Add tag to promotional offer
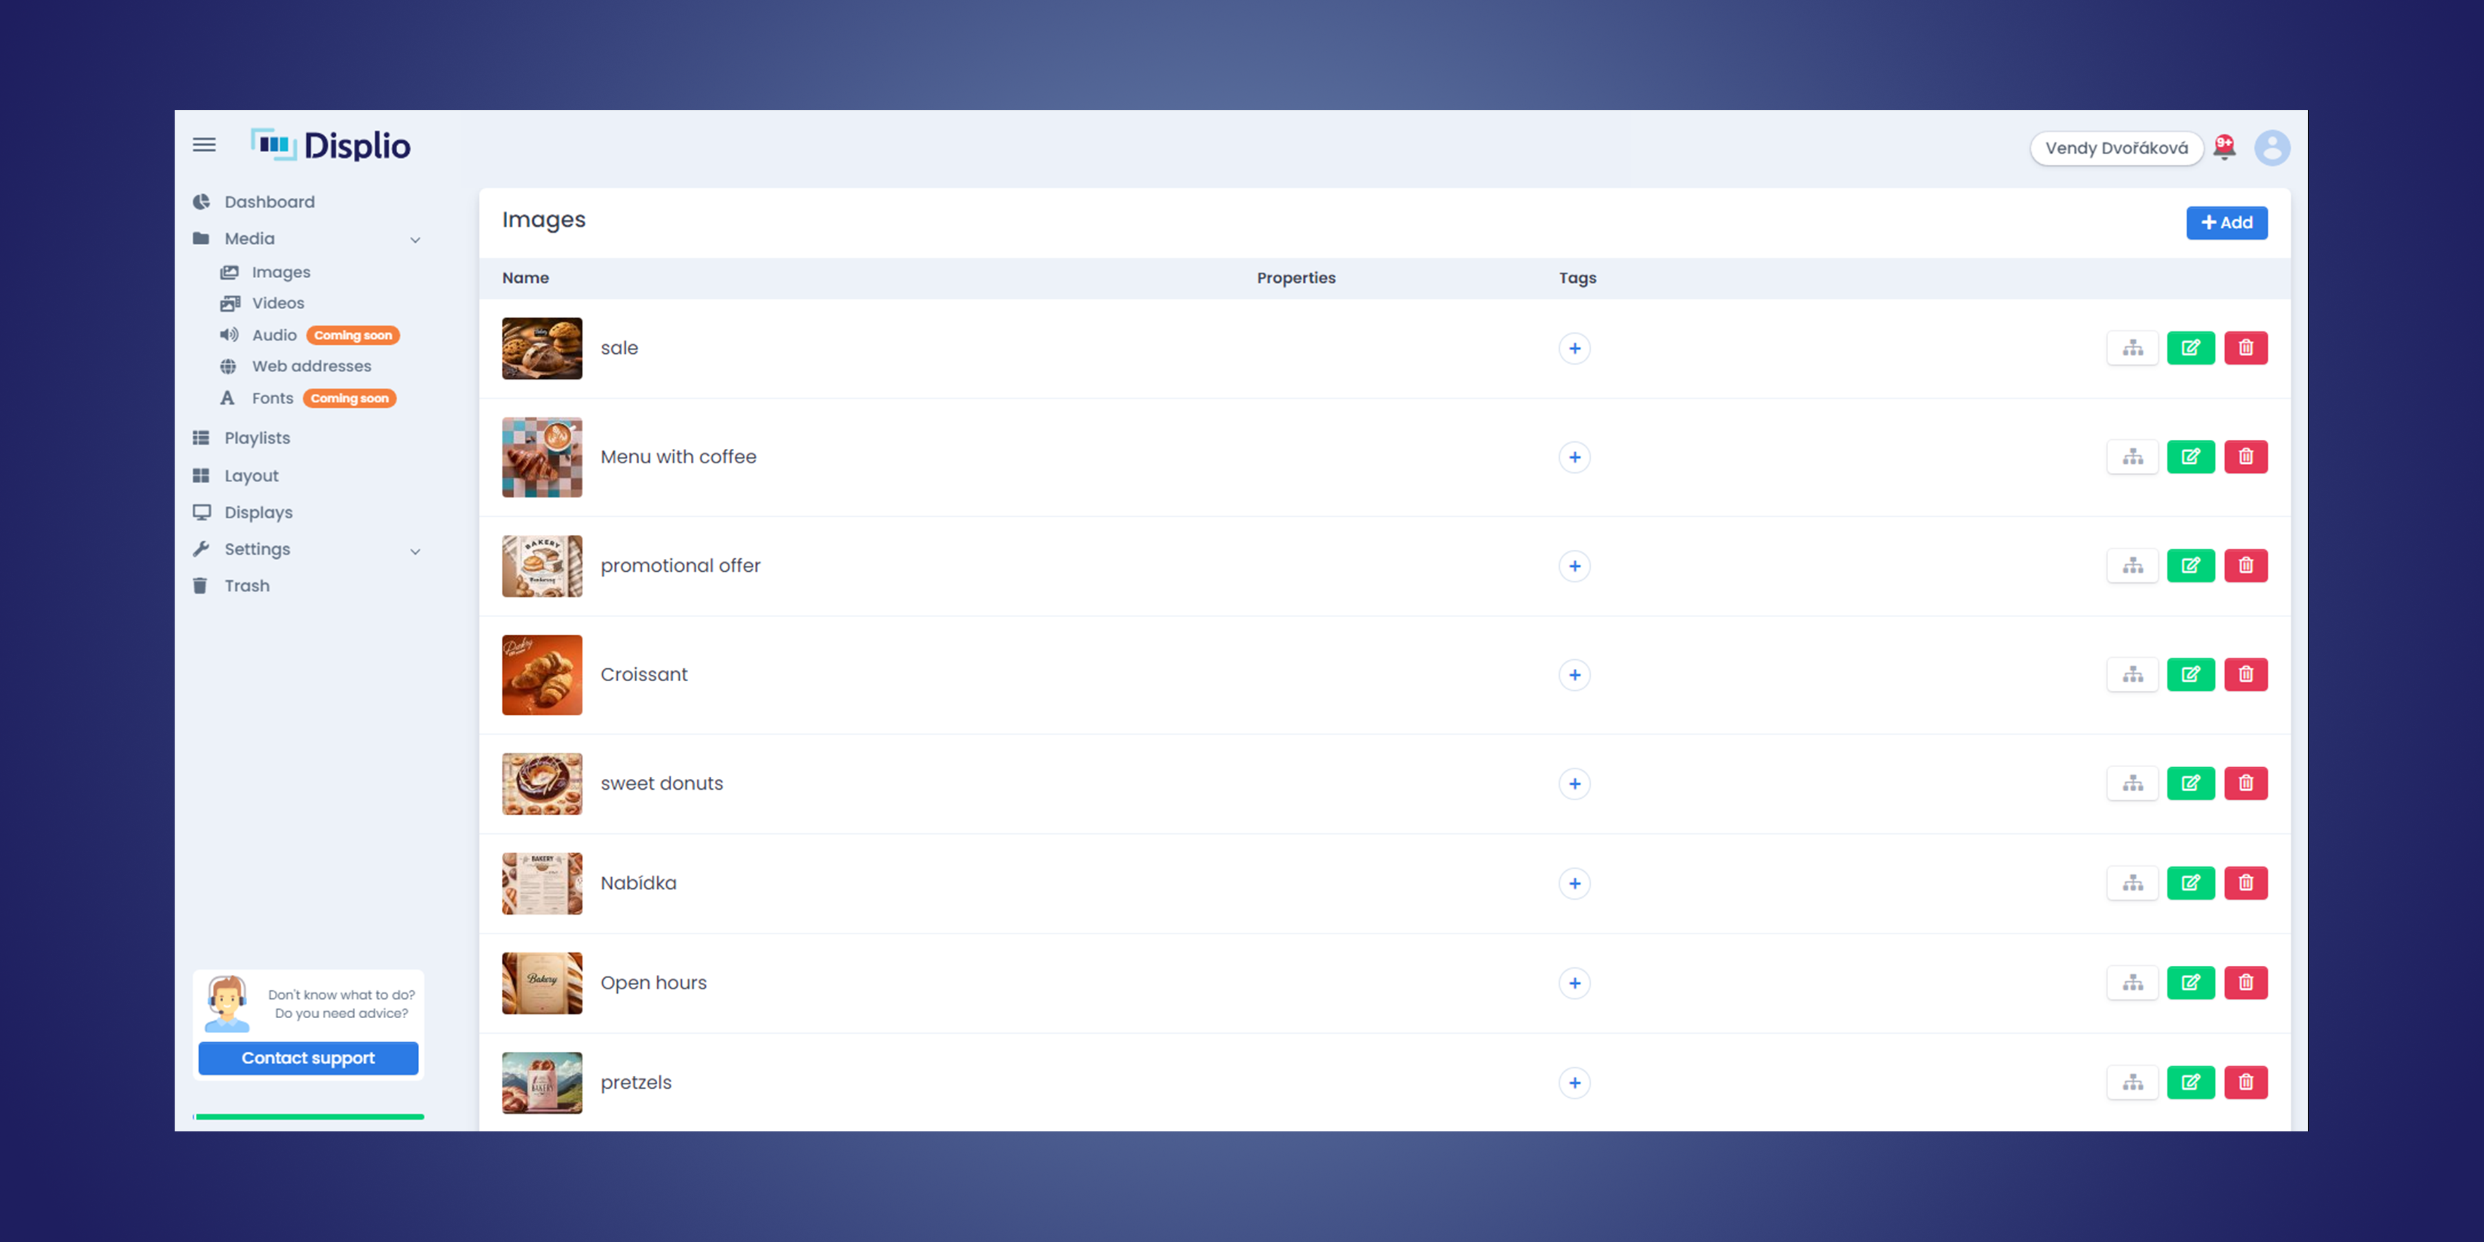Viewport: 2484px width, 1242px height. point(1574,566)
